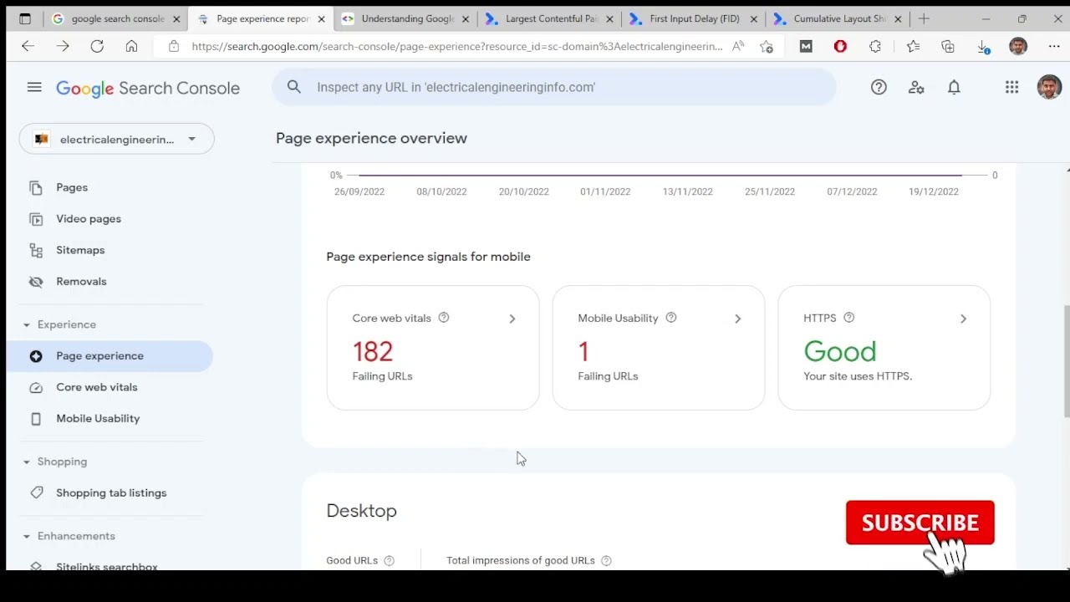Viewport: 1070px width, 602px height.
Task: Collapse the Shopping sidebar section
Action: pos(27,462)
